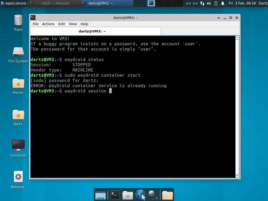Click the 'Welcome to VM3!' line
The width and height of the screenshot is (268, 201).
[50, 39]
